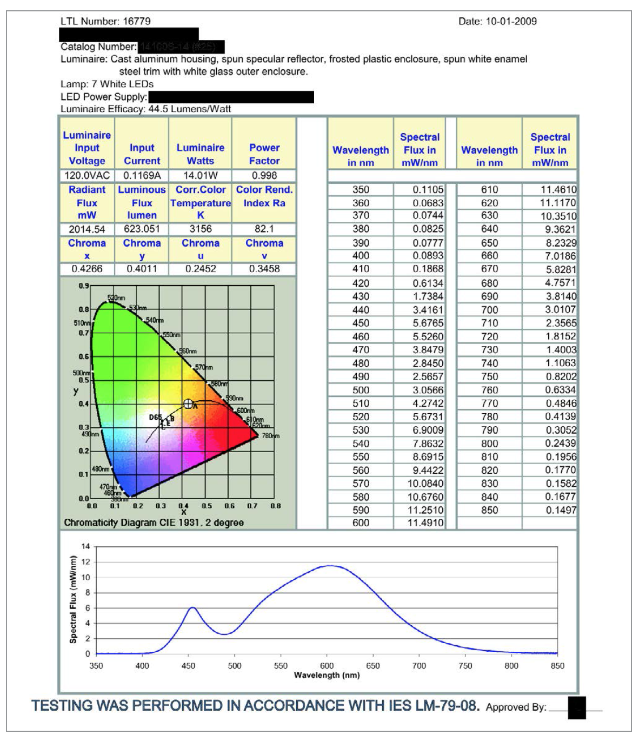This screenshot has width=639, height=741.
Task: Click the Chromaticity Diagram CIE 1931 caption
Action: pos(154,523)
